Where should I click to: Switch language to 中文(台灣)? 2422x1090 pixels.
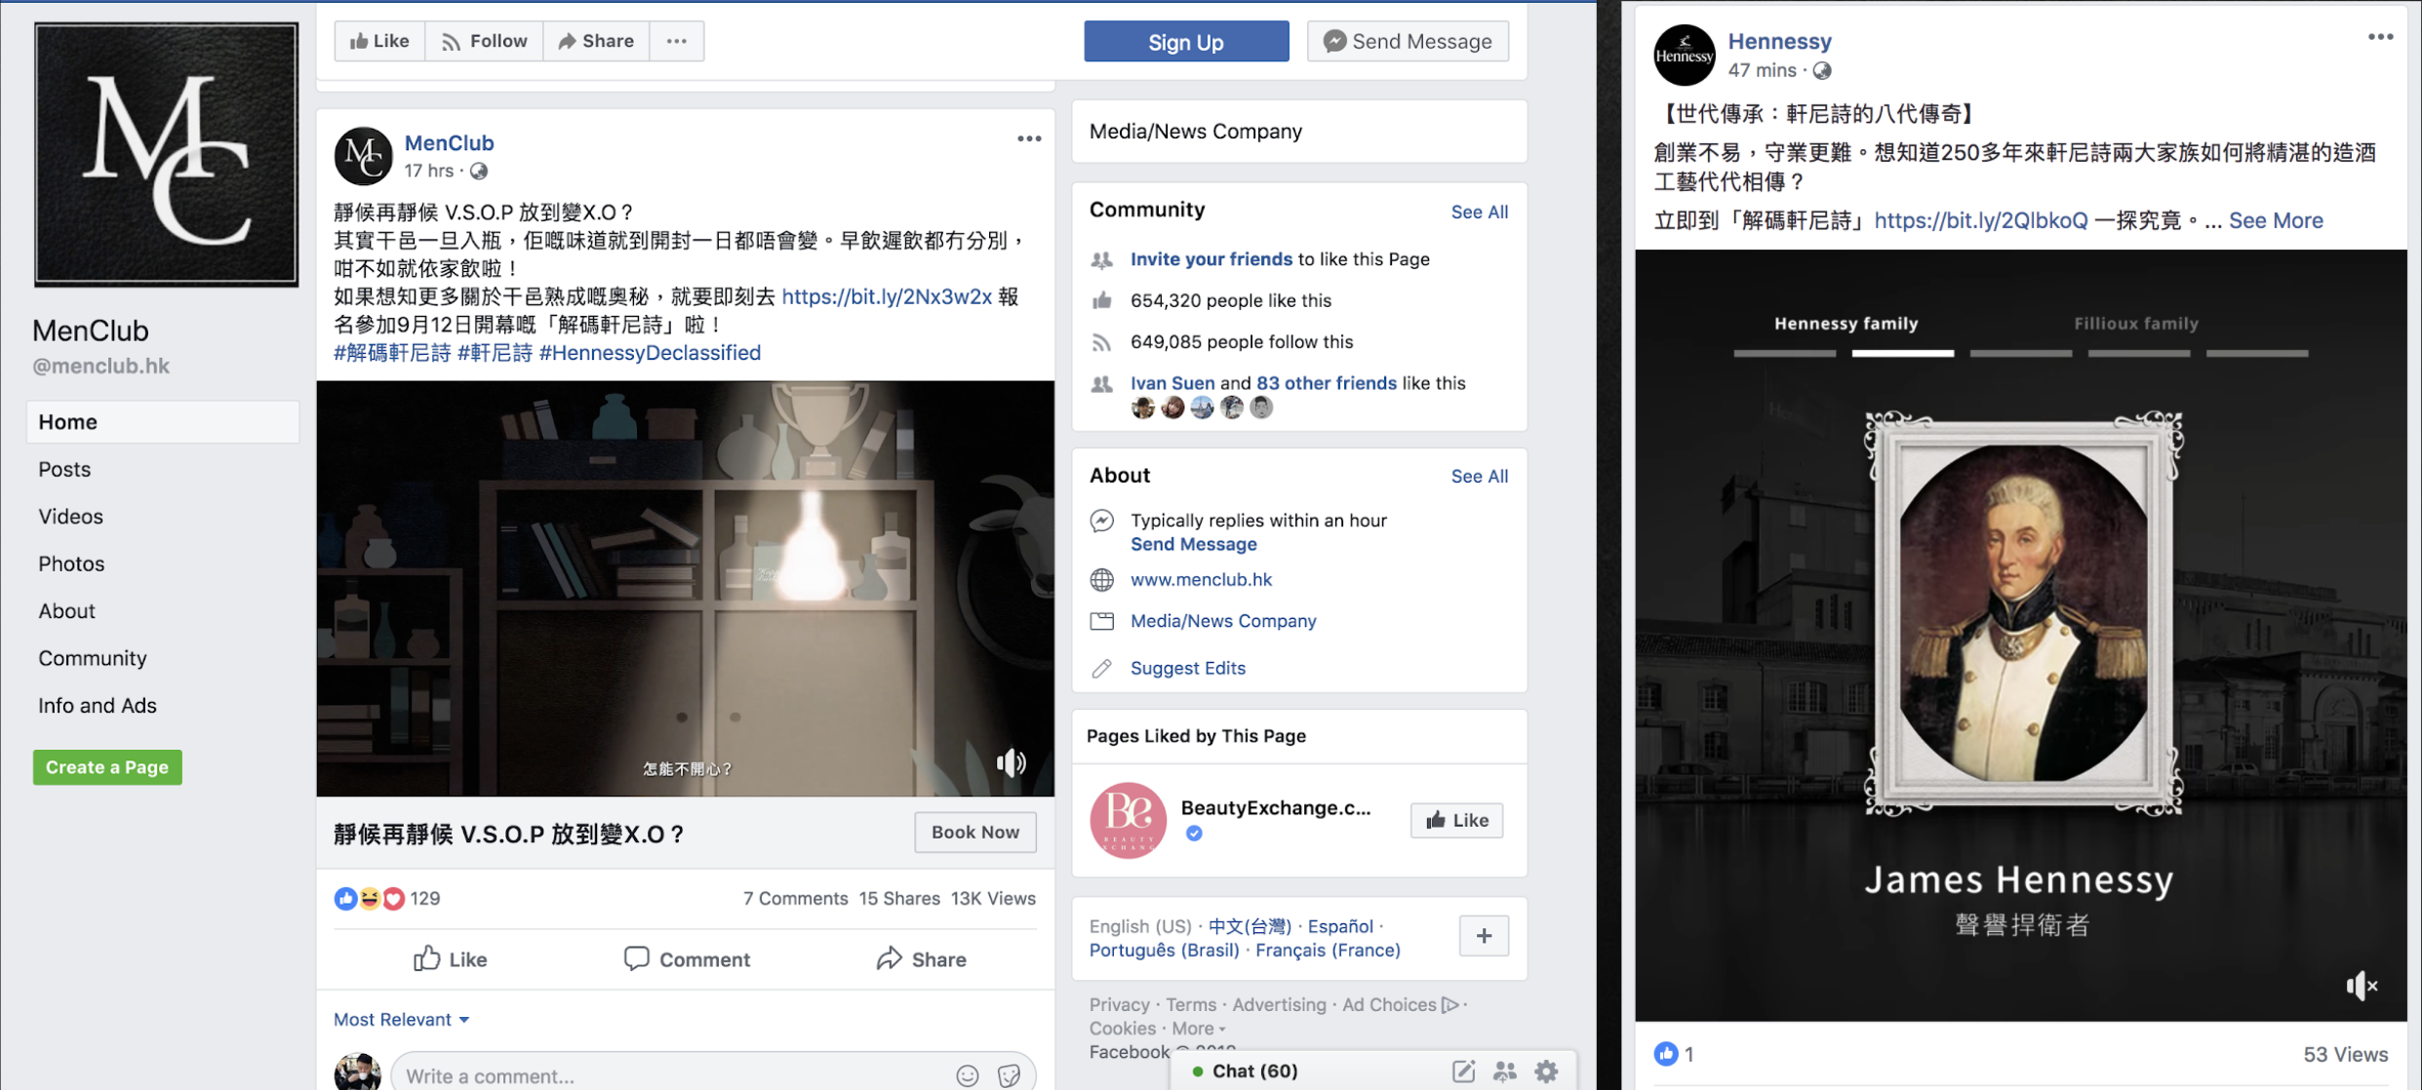[x=1250, y=926]
